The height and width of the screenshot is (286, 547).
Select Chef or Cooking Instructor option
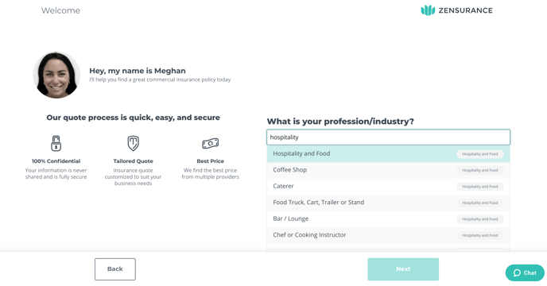(x=388, y=235)
